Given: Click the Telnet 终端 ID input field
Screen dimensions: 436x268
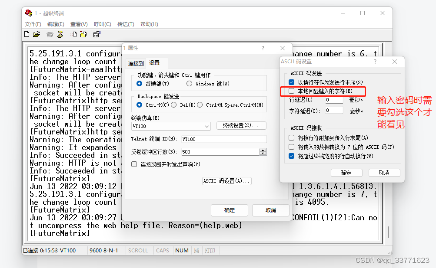Looking at the screenshot, I should pyautogui.click(x=223, y=139).
